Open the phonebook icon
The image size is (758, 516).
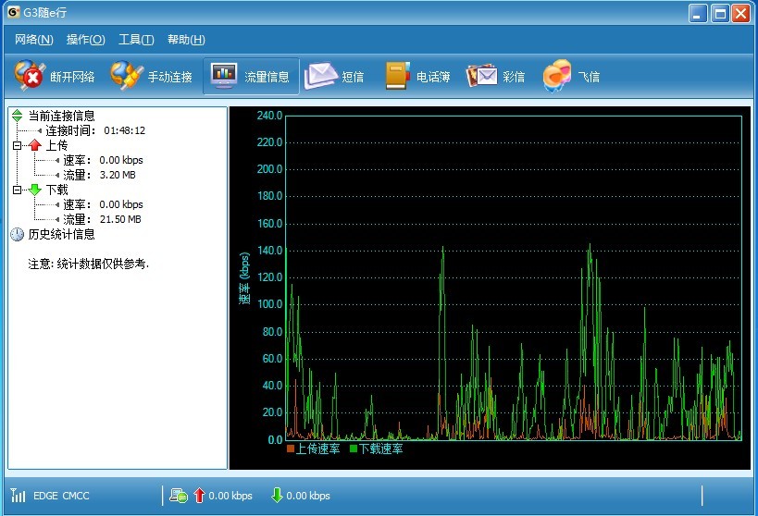click(398, 76)
